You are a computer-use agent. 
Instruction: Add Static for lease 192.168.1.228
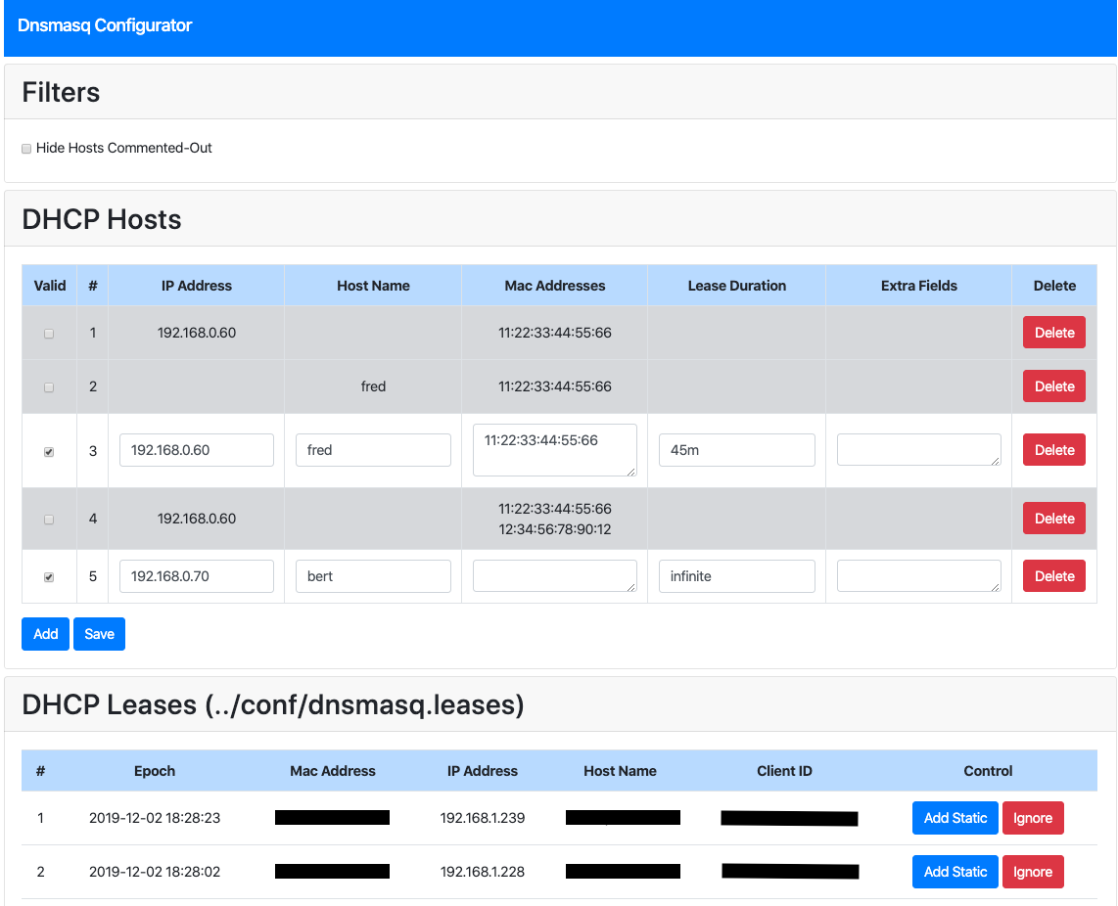tap(955, 872)
